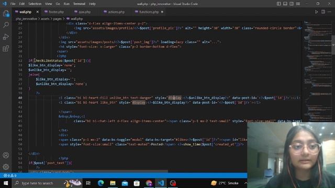Open the Manage gear icon
The image size is (335, 188).
point(6,167)
